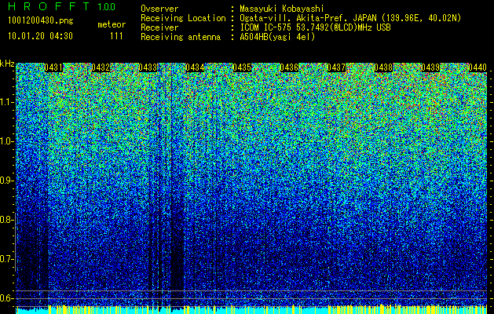The width and height of the screenshot is (494, 314).
Task: Click the Ogata-vill. Akita-Pref. JAPAN location text
Action: tap(350, 18)
